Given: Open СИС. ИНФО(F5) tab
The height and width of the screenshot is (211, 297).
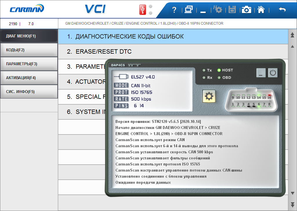Looking at the screenshot, I should pyautogui.click(x=29, y=92).
